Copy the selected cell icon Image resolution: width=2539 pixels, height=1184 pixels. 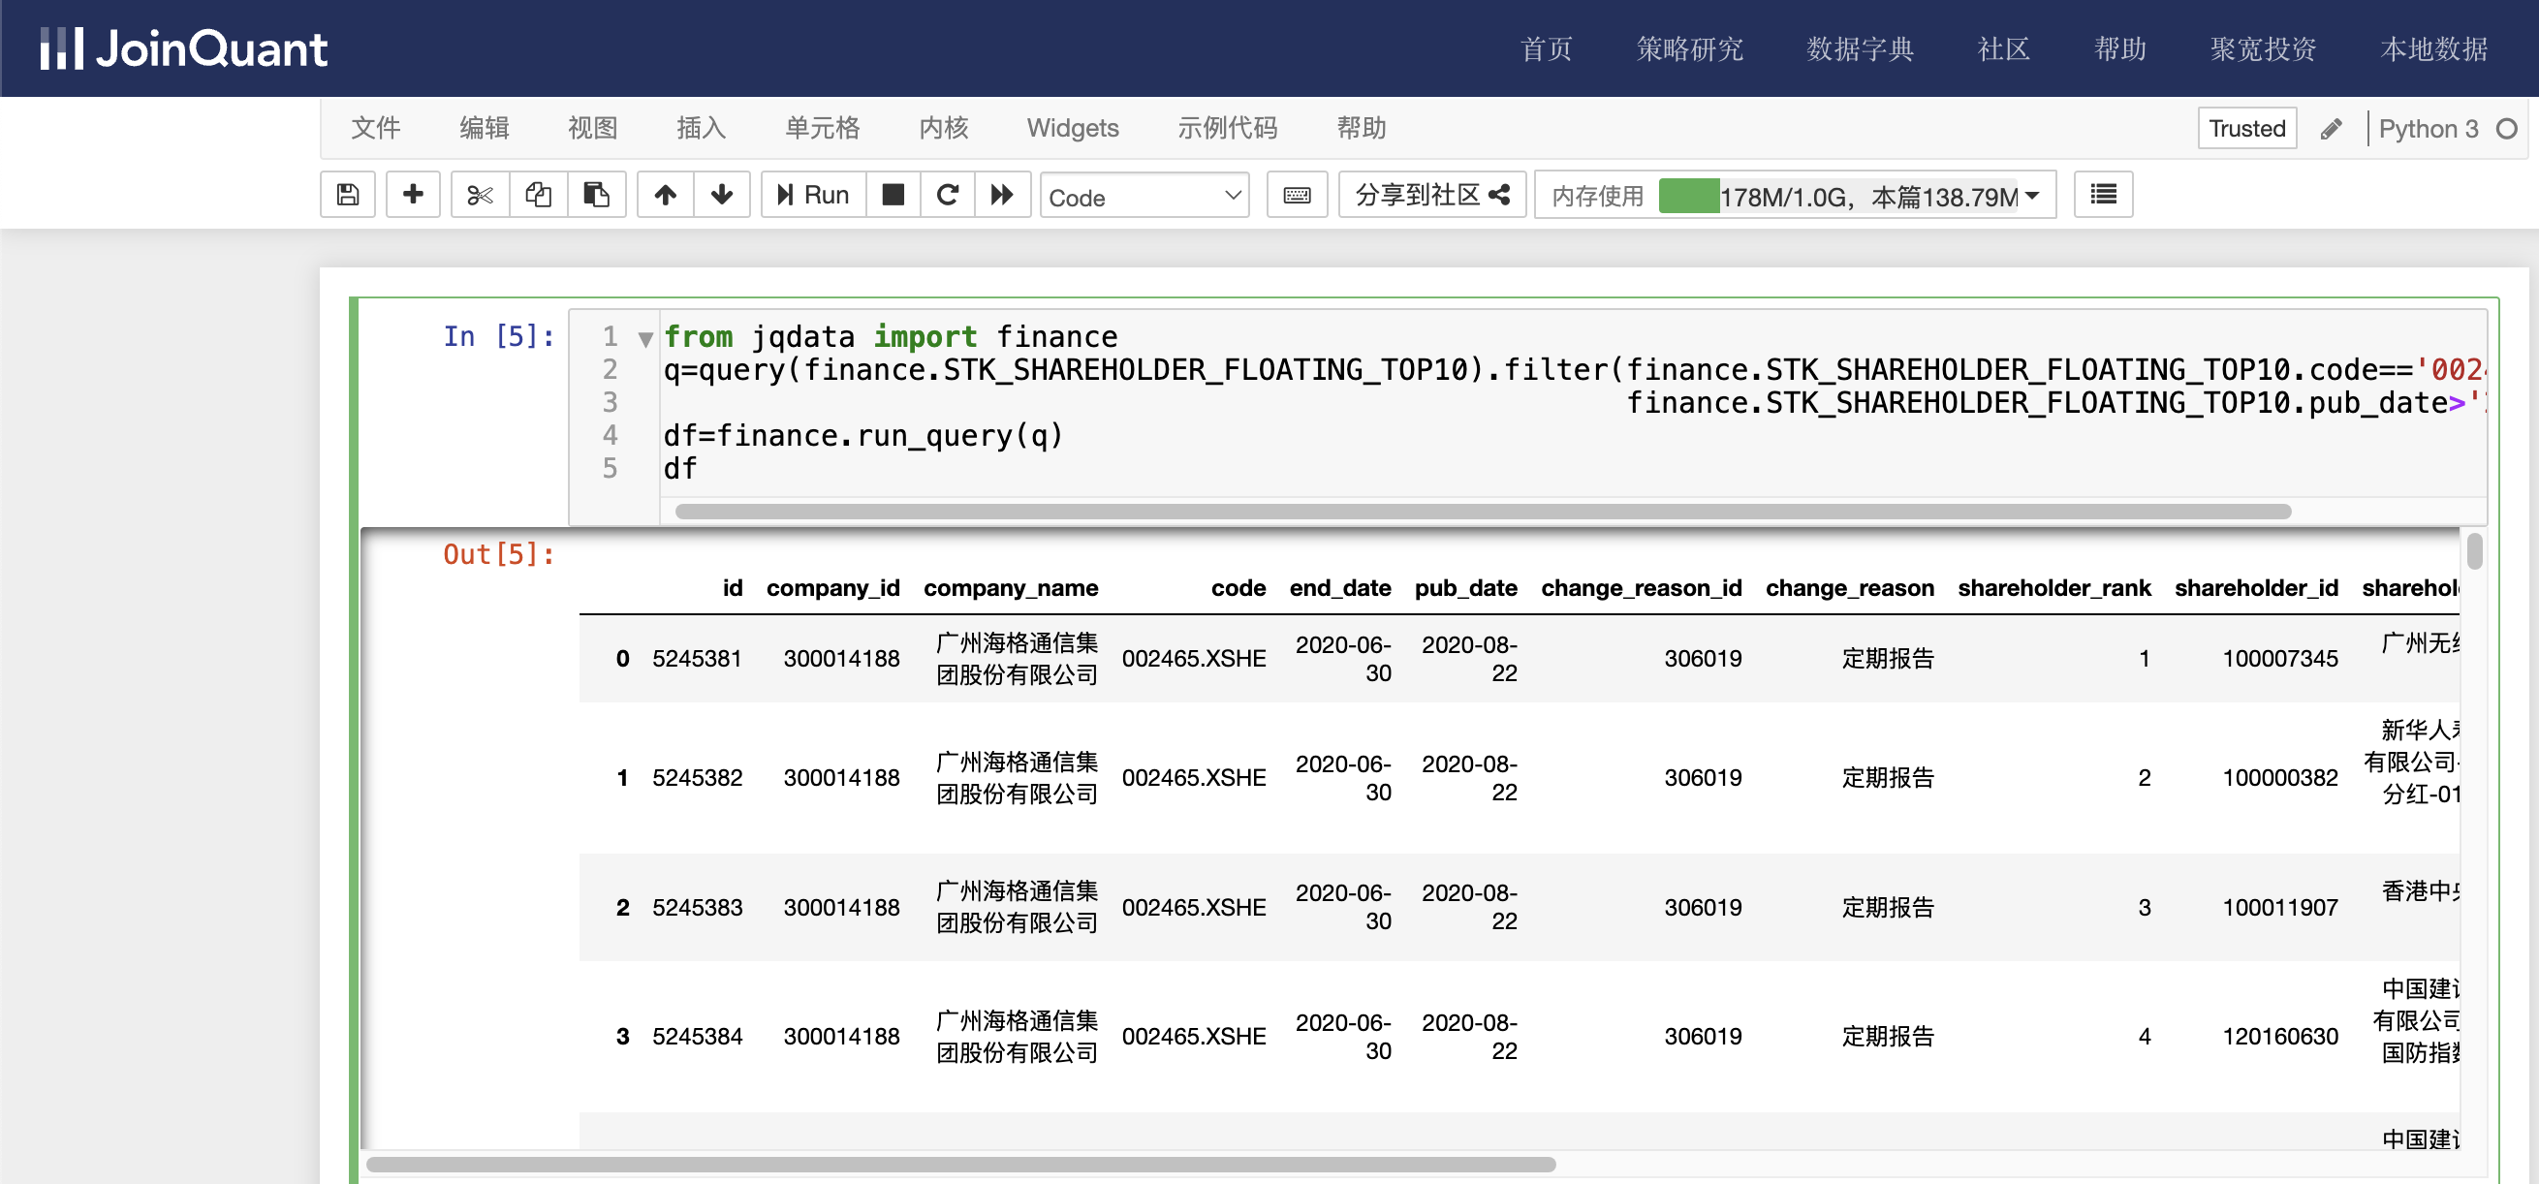(538, 195)
